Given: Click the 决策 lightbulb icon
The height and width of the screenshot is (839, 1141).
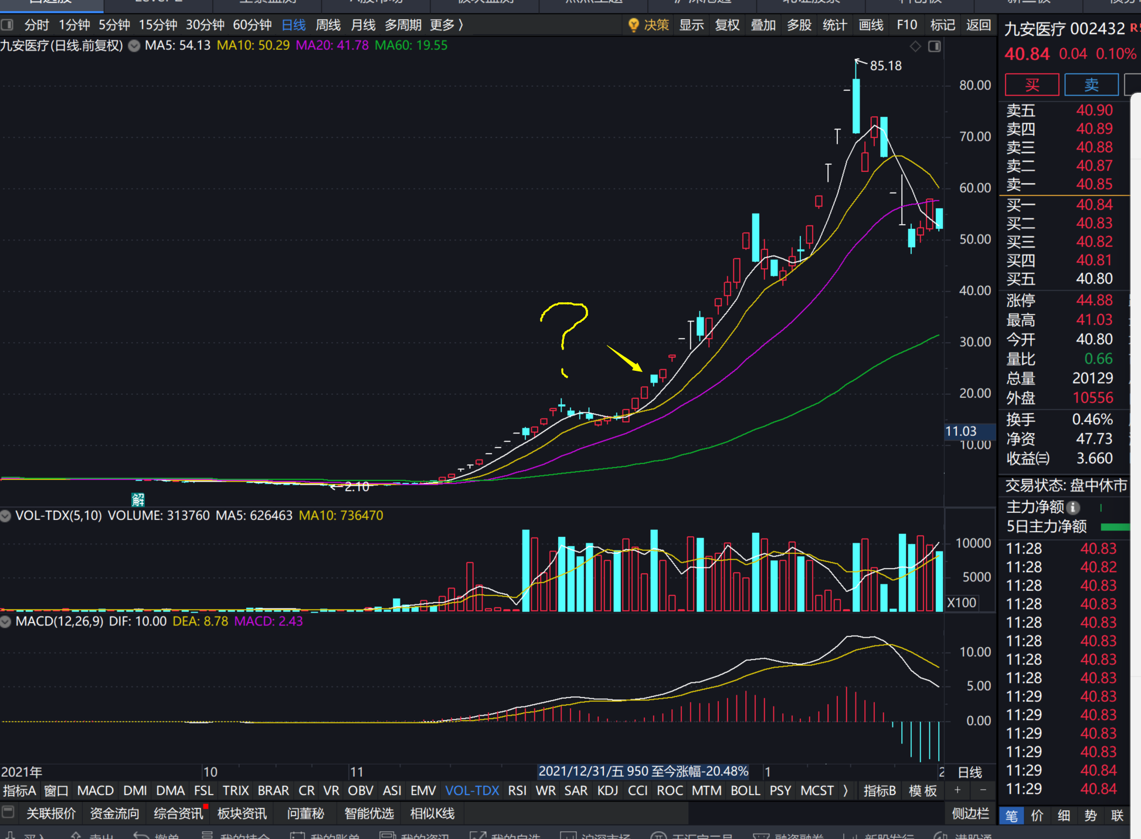Looking at the screenshot, I should [x=633, y=25].
